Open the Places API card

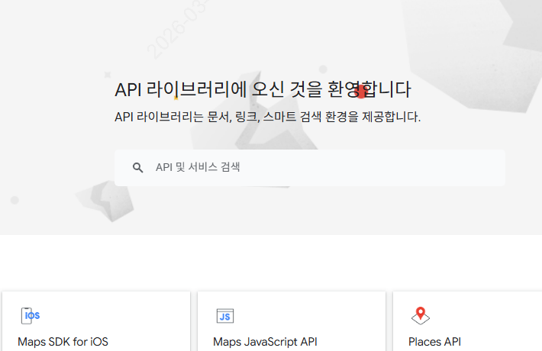(467, 321)
